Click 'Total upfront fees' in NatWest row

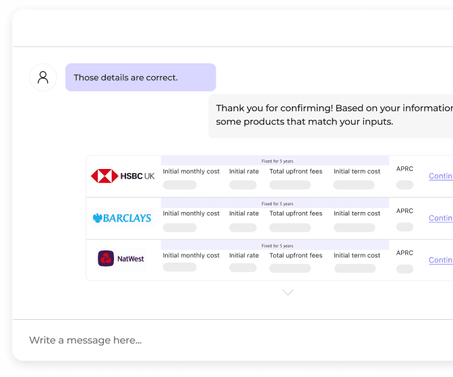296,255
